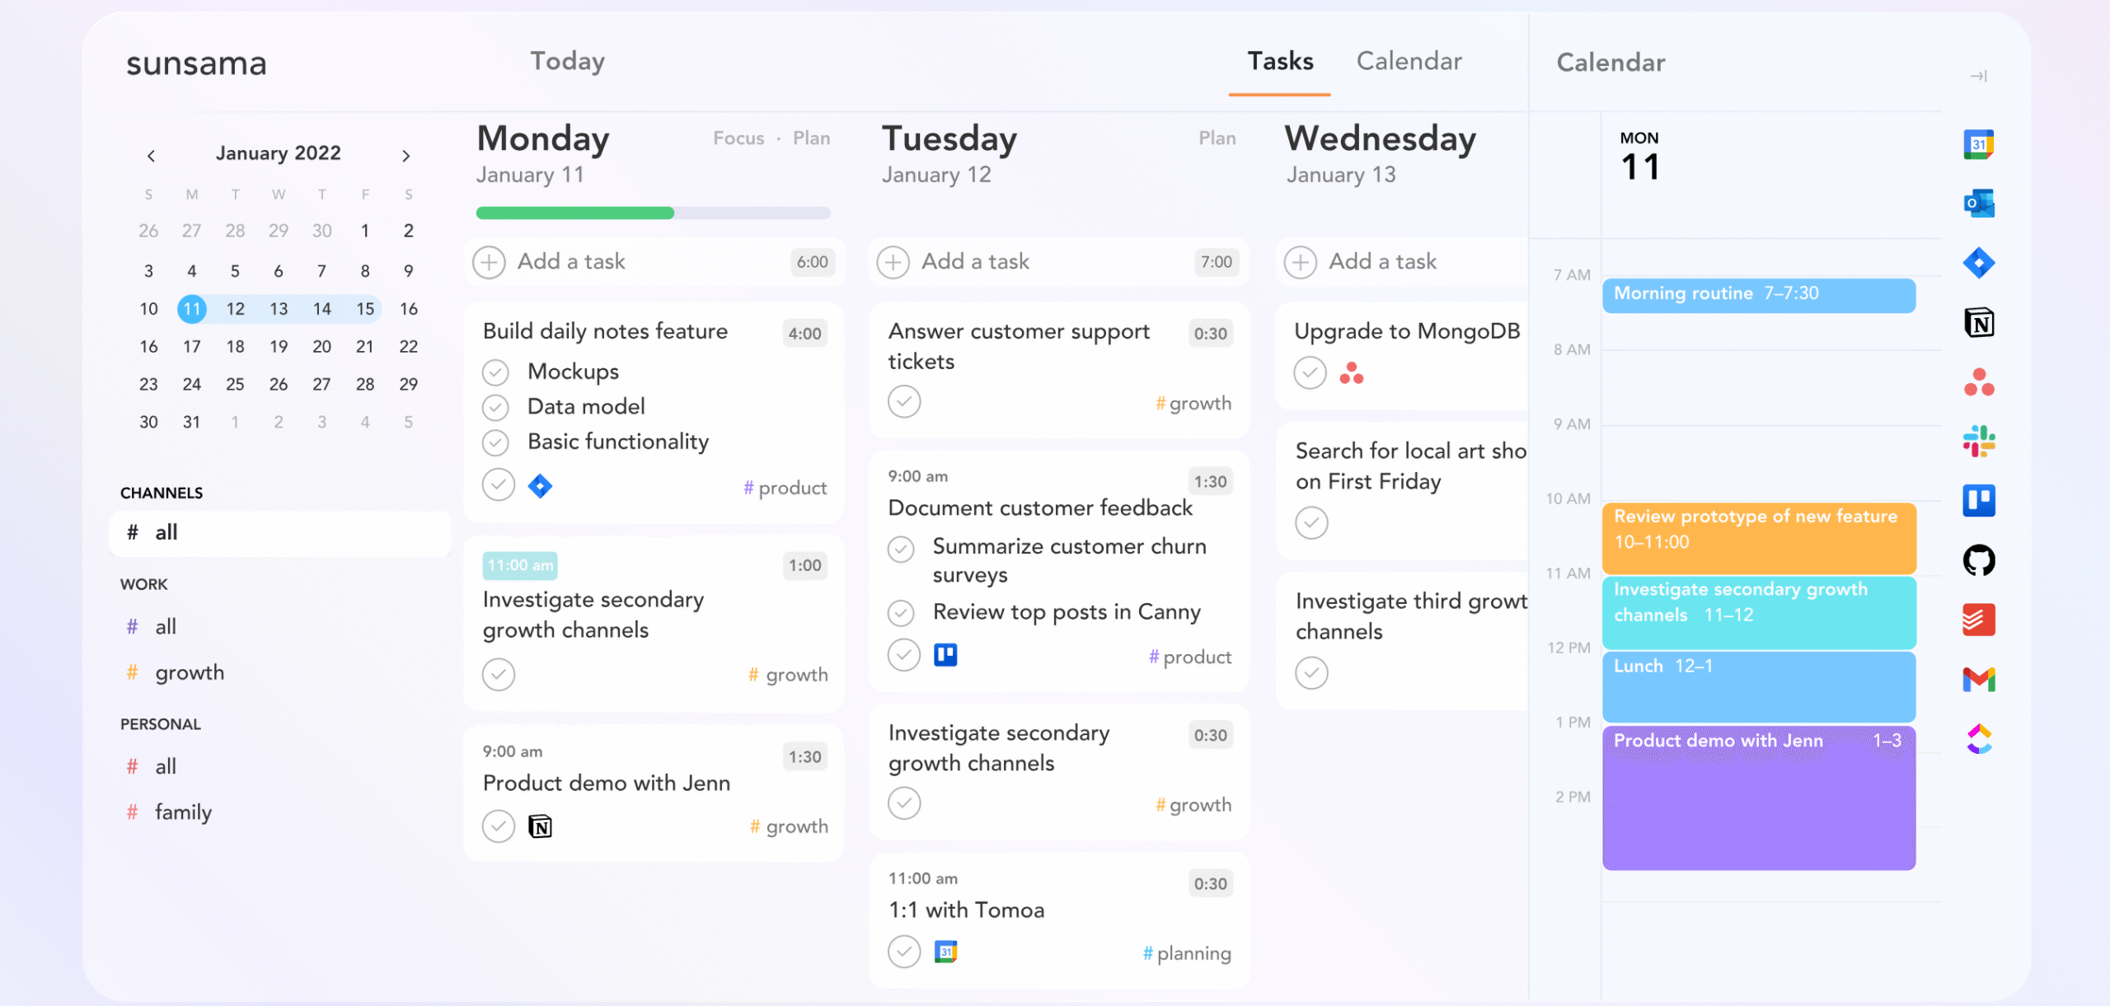Click Jira icon on Build daily notes task

pyautogui.click(x=540, y=486)
